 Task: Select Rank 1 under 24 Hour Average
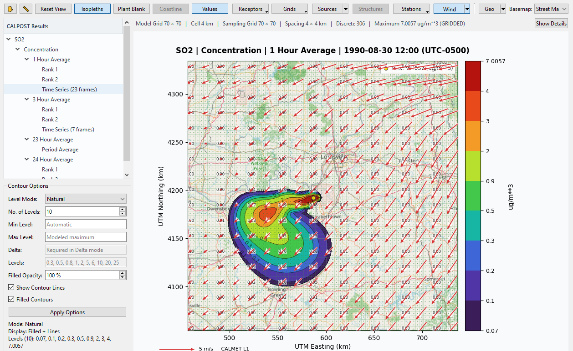coord(50,170)
